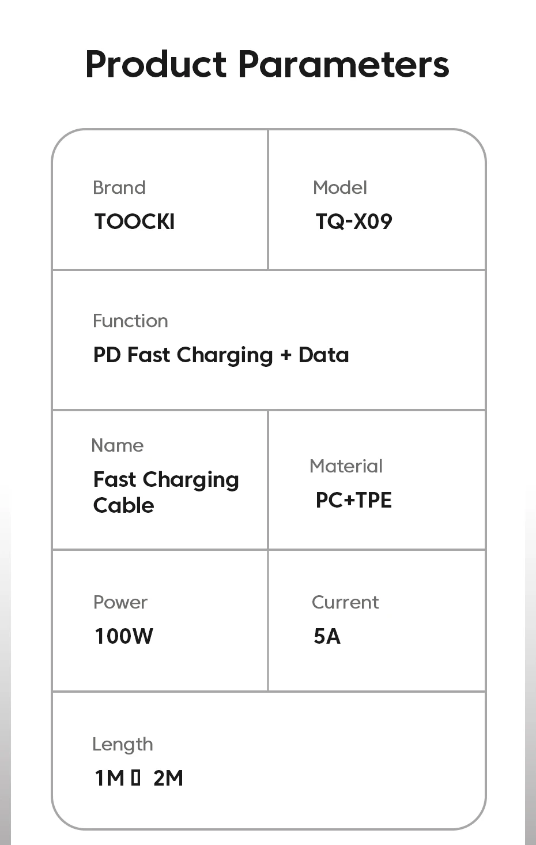This screenshot has width=536, height=845.
Task: Click the Power field label
Action: coord(120,602)
